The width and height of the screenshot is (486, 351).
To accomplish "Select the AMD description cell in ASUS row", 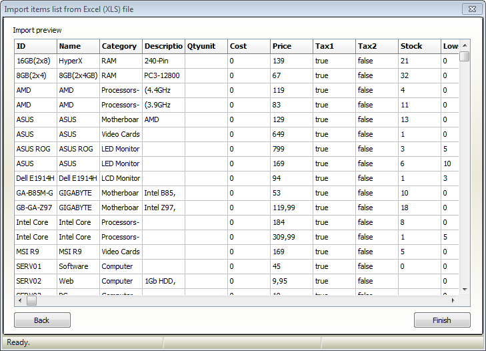I will coord(163,119).
